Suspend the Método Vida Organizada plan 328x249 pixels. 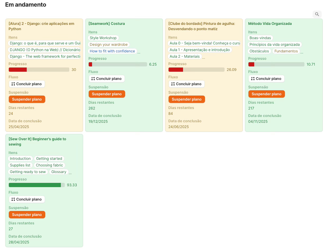point(267,94)
